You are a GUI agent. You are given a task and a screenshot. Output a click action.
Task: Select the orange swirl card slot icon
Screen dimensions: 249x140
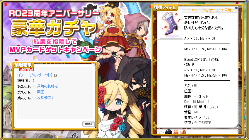176,132
